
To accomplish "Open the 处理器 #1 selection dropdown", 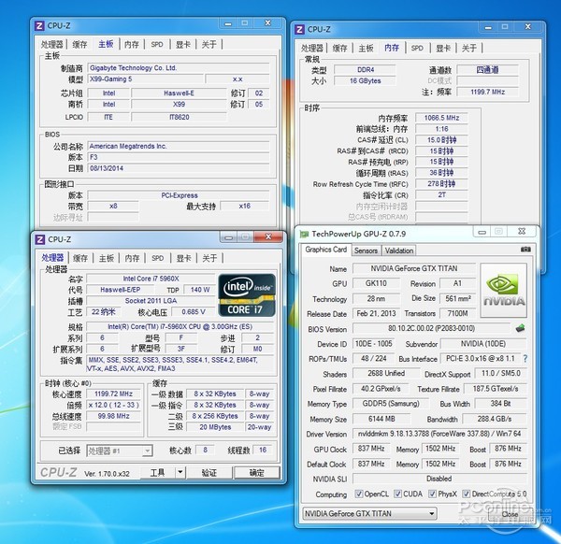I will [120, 451].
